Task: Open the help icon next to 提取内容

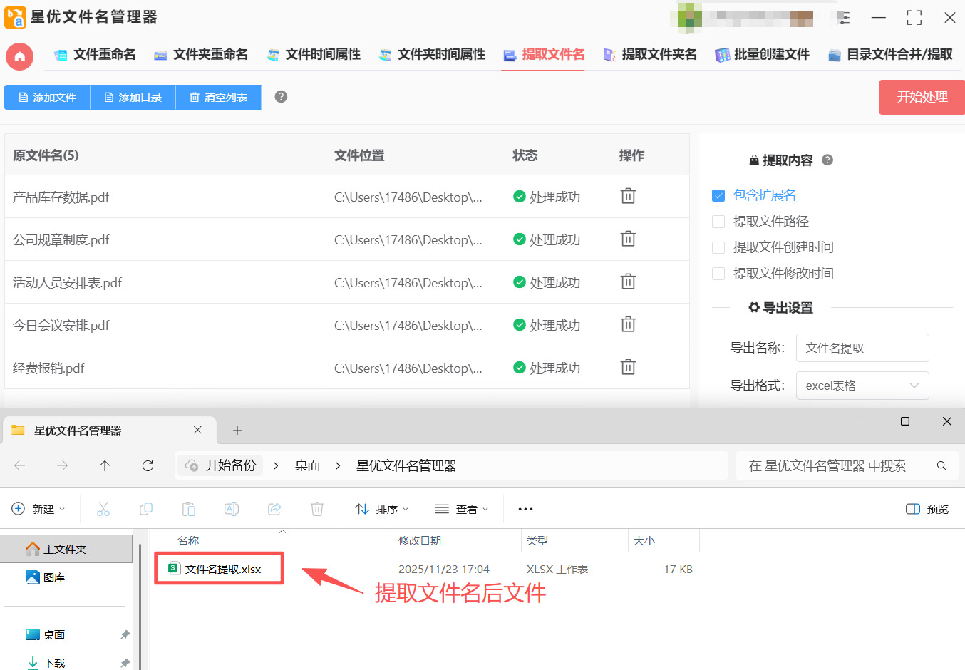Action: point(827,160)
